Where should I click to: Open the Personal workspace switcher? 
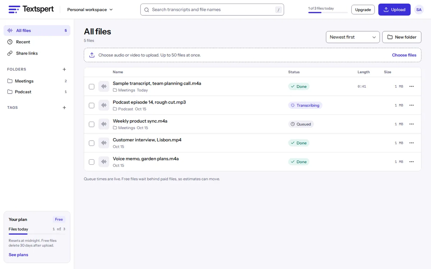point(90,10)
